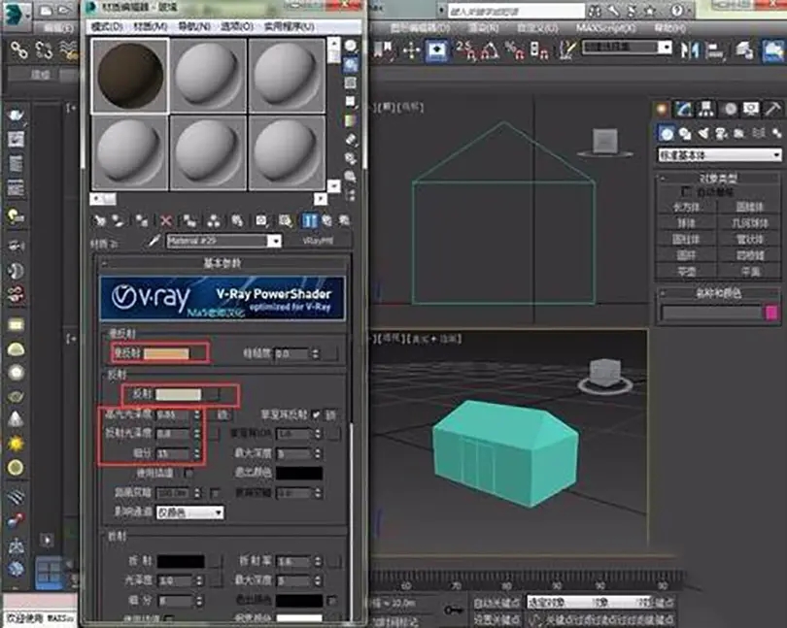Click the diffuse color swatch
This screenshot has width=787, height=628.
click(167, 353)
